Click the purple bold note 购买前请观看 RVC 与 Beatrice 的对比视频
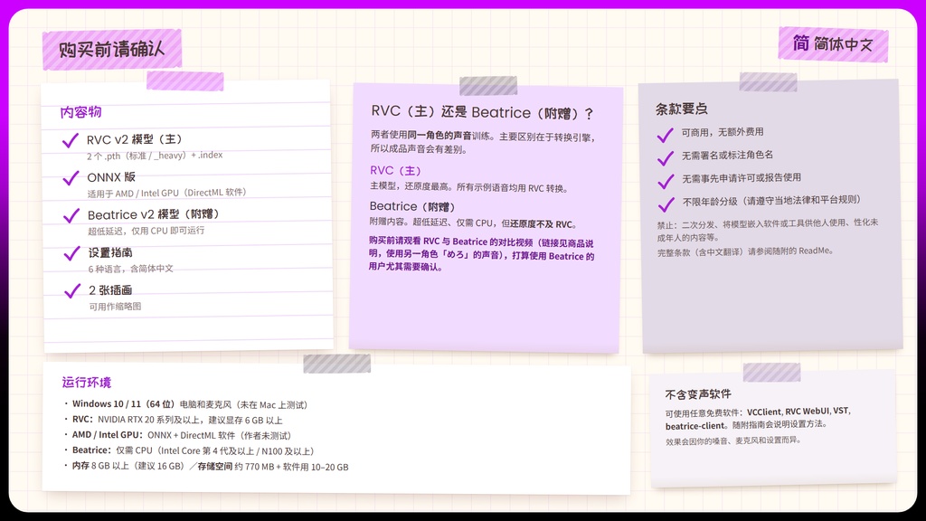 (x=481, y=254)
